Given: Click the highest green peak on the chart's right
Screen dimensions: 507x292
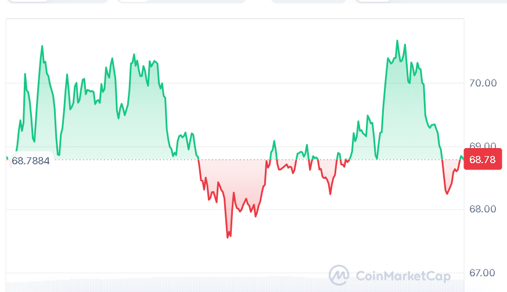Looking at the screenshot, I should coord(397,41).
